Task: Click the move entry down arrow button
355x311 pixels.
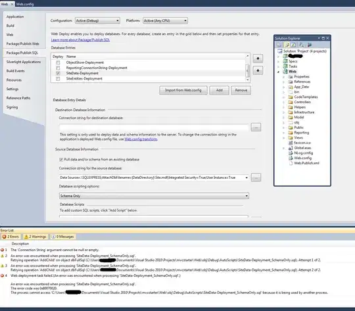Action: (258, 70)
